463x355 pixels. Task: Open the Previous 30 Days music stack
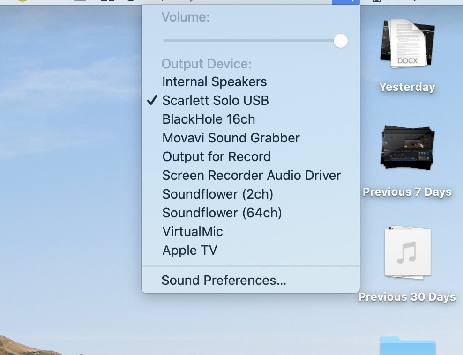tap(408, 253)
